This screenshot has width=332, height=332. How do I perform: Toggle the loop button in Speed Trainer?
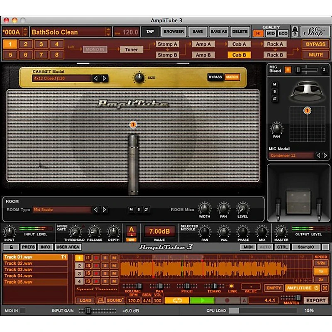[x=177, y=300]
